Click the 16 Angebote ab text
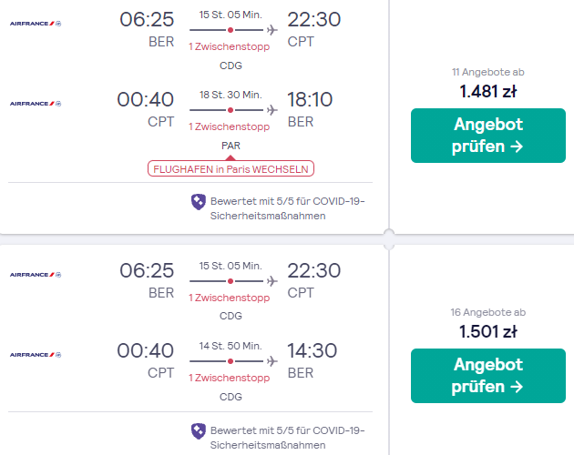Viewport: 574px width, 455px height. point(488,312)
